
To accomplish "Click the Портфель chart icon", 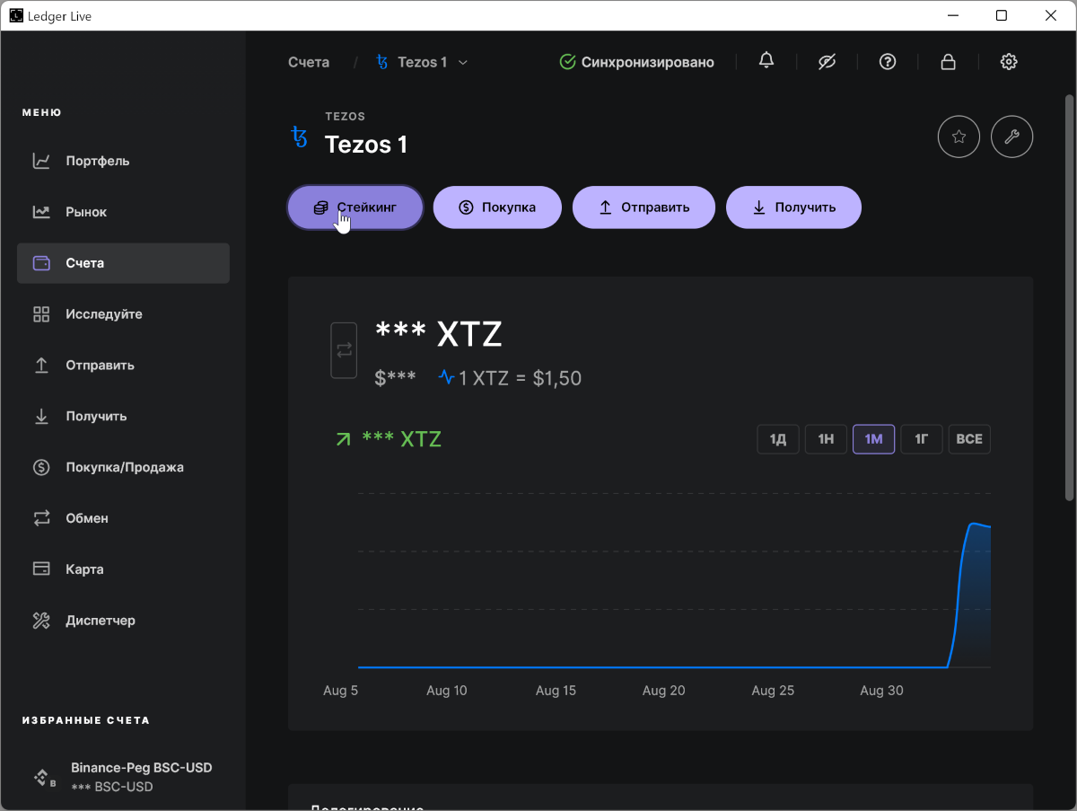I will [x=41, y=162].
